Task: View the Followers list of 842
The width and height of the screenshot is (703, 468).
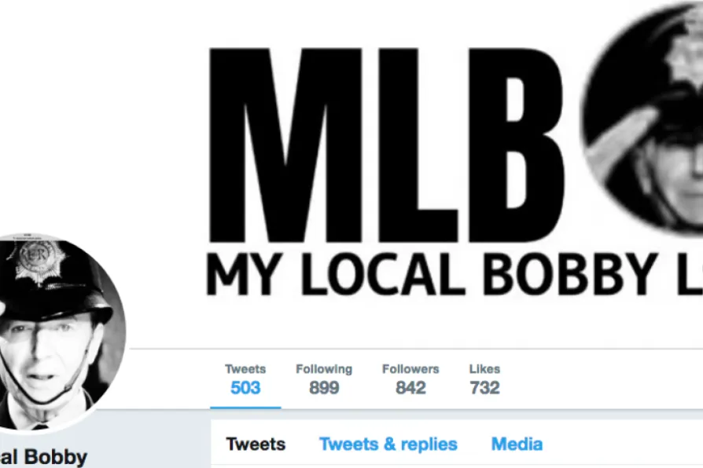Action: (x=410, y=379)
